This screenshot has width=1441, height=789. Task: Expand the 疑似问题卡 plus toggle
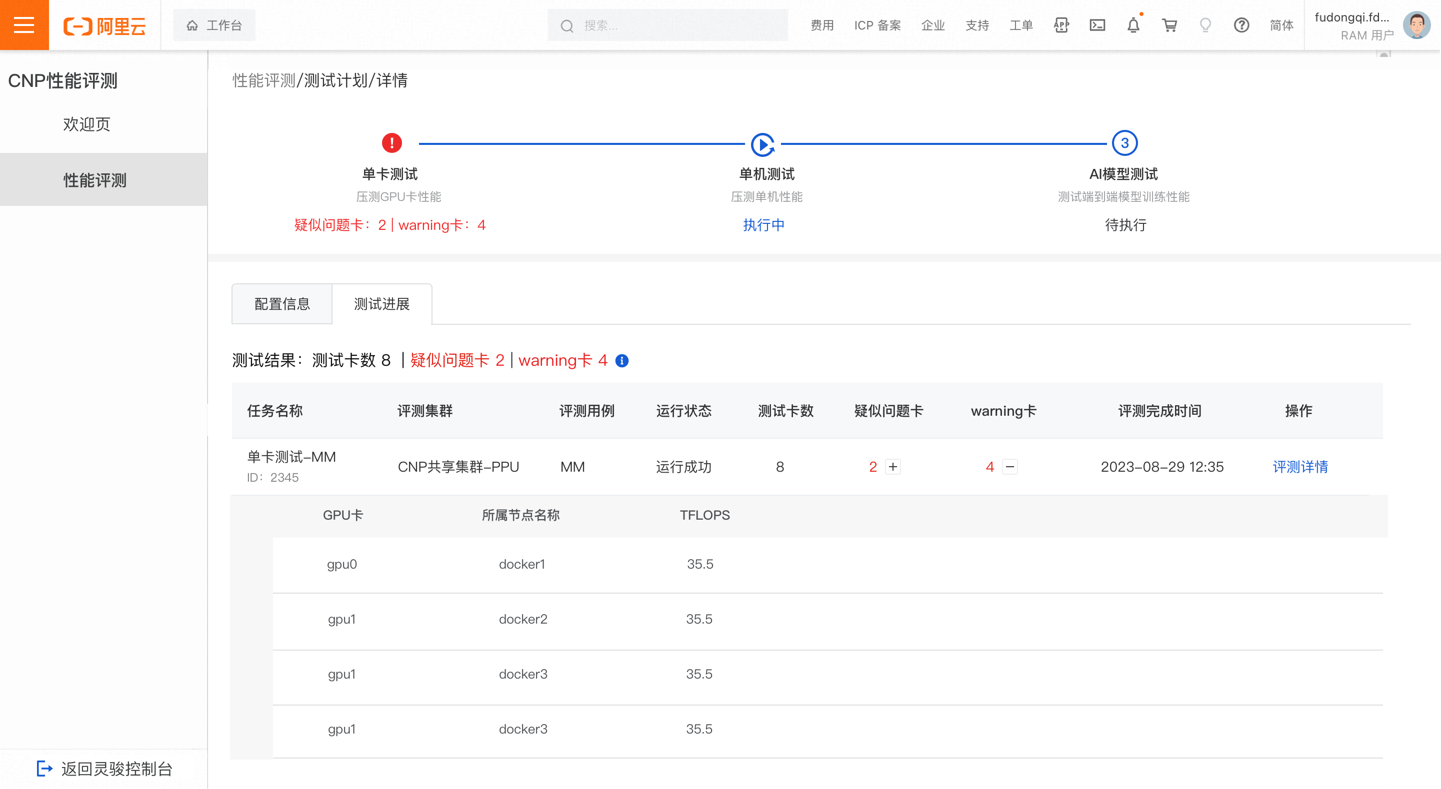coord(893,466)
